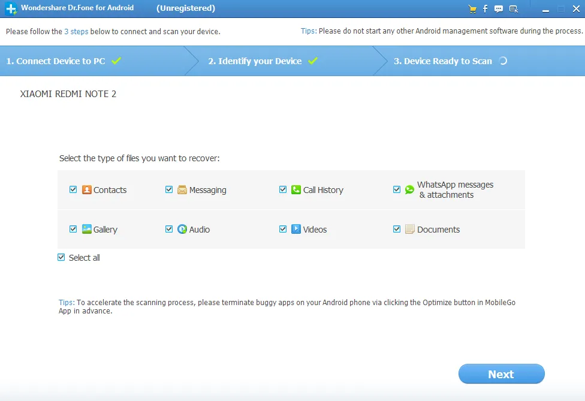The width and height of the screenshot is (585, 401).
Task: Open the Facebook icon in title bar
Action: (486, 9)
